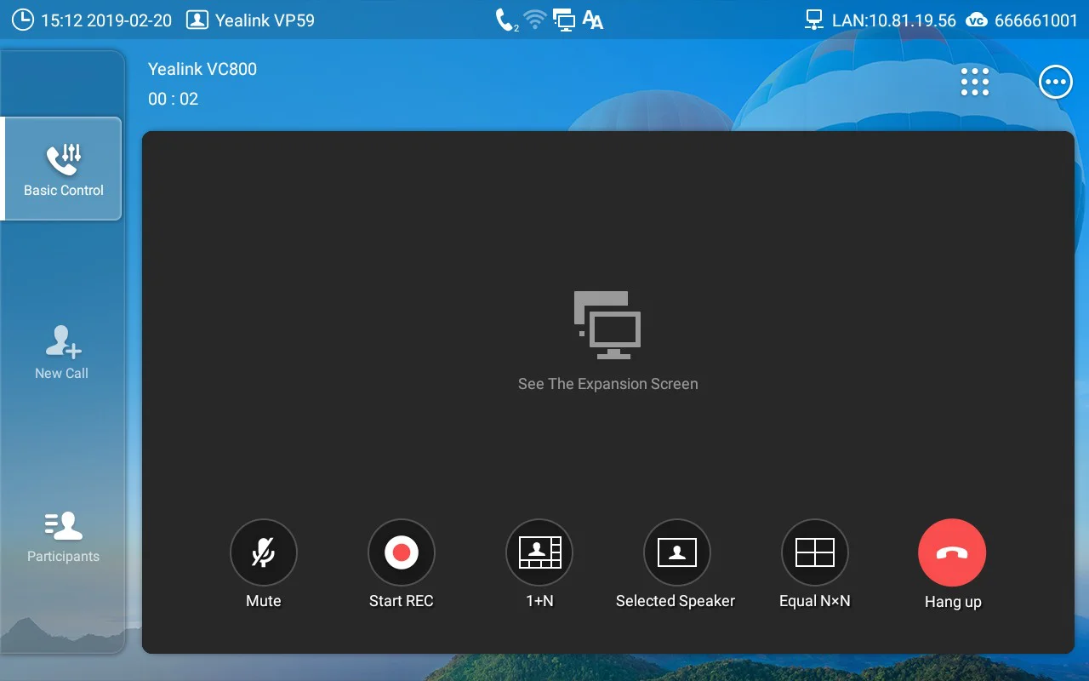This screenshot has height=681, width=1089.
Task: Click the call timer showing 00:02
Action: 172,99
